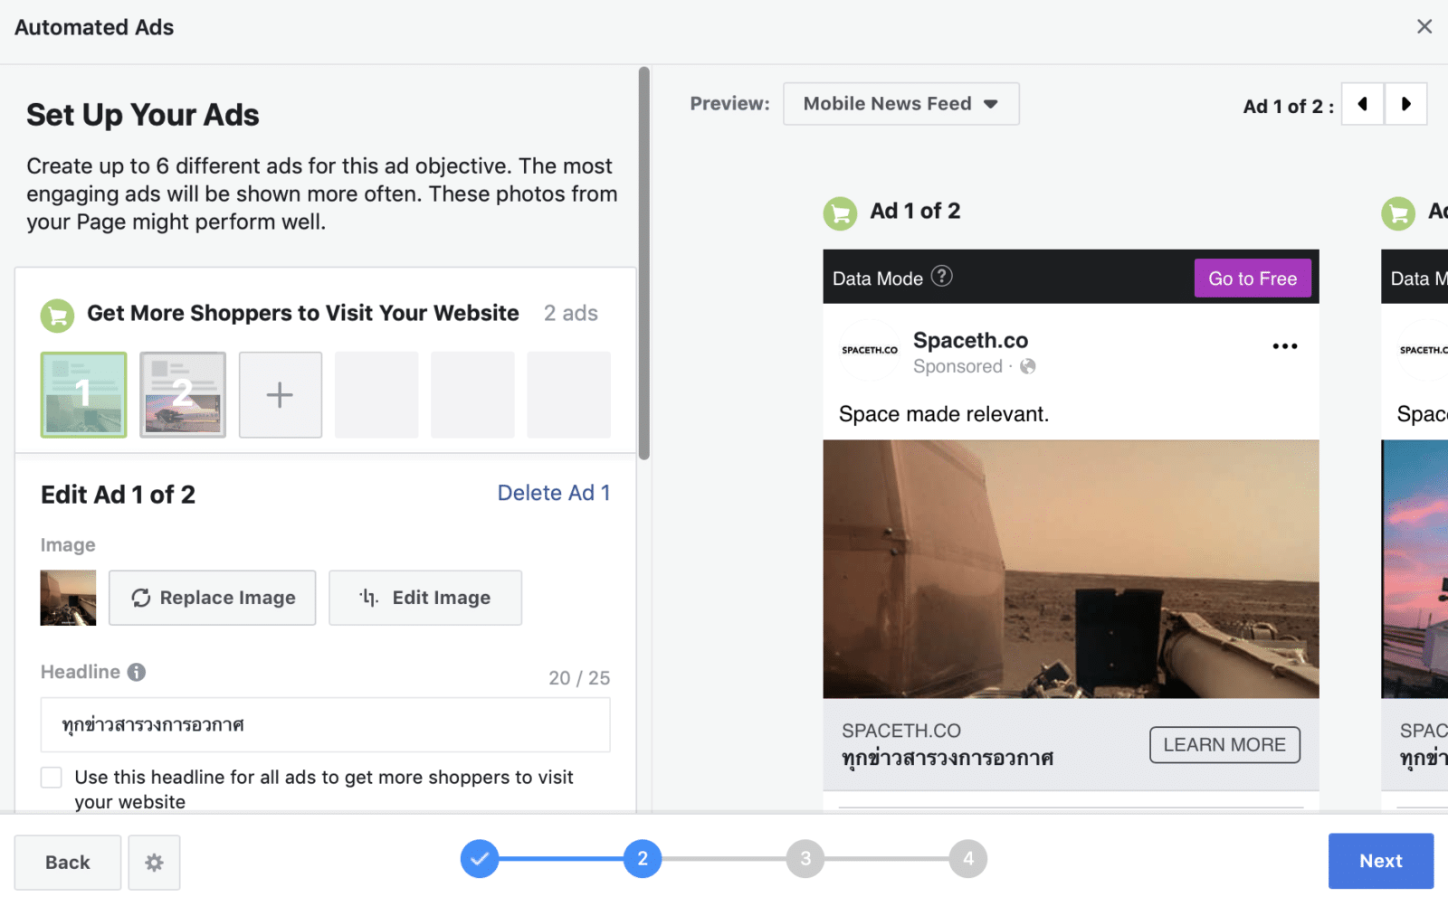Jump to step 3 in progress bar
The height and width of the screenshot is (906, 1448).
[805, 859]
